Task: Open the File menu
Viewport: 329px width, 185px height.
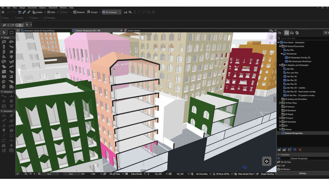Action: click(3, 8)
